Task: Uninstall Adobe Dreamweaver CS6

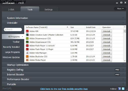Action: [x=107, y=42]
